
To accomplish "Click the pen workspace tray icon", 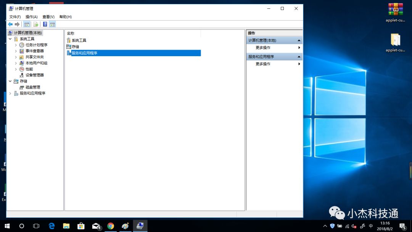I will click(363, 226).
